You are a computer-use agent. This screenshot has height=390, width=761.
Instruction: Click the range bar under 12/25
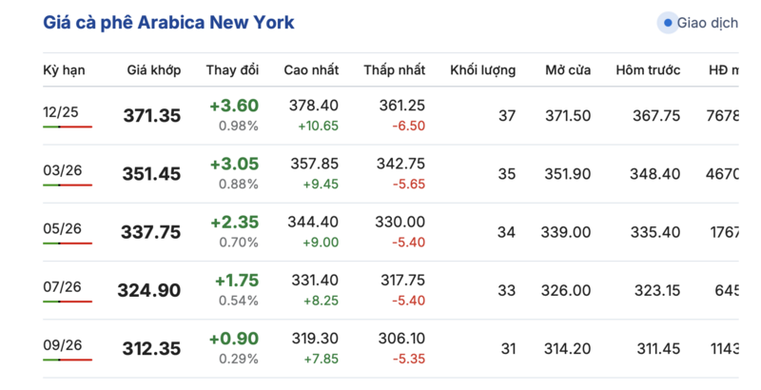68,127
